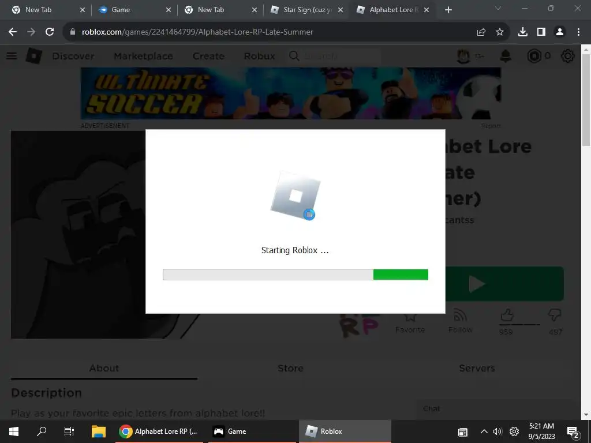Open Task View on the taskbar
Viewport: 591px width, 443px height.
(69, 431)
